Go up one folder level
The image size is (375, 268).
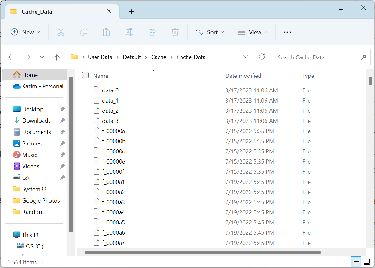pyautogui.click(x=57, y=57)
